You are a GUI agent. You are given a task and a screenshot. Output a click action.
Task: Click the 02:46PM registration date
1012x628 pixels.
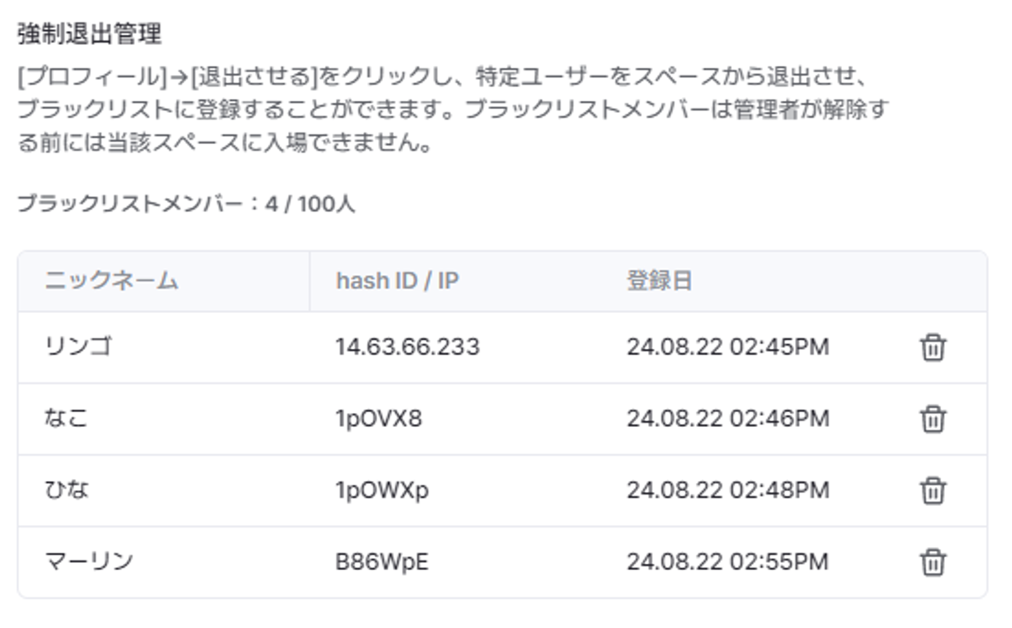pos(728,418)
